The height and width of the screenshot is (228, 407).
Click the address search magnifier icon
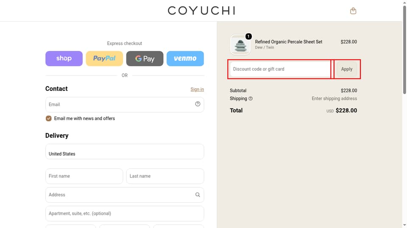(x=198, y=195)
